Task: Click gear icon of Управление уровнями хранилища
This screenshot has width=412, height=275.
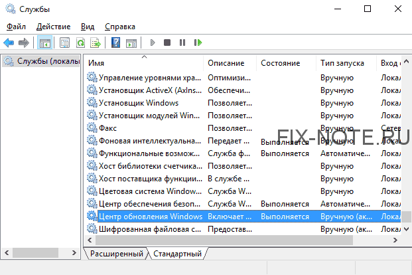Action: pos(92,77)
